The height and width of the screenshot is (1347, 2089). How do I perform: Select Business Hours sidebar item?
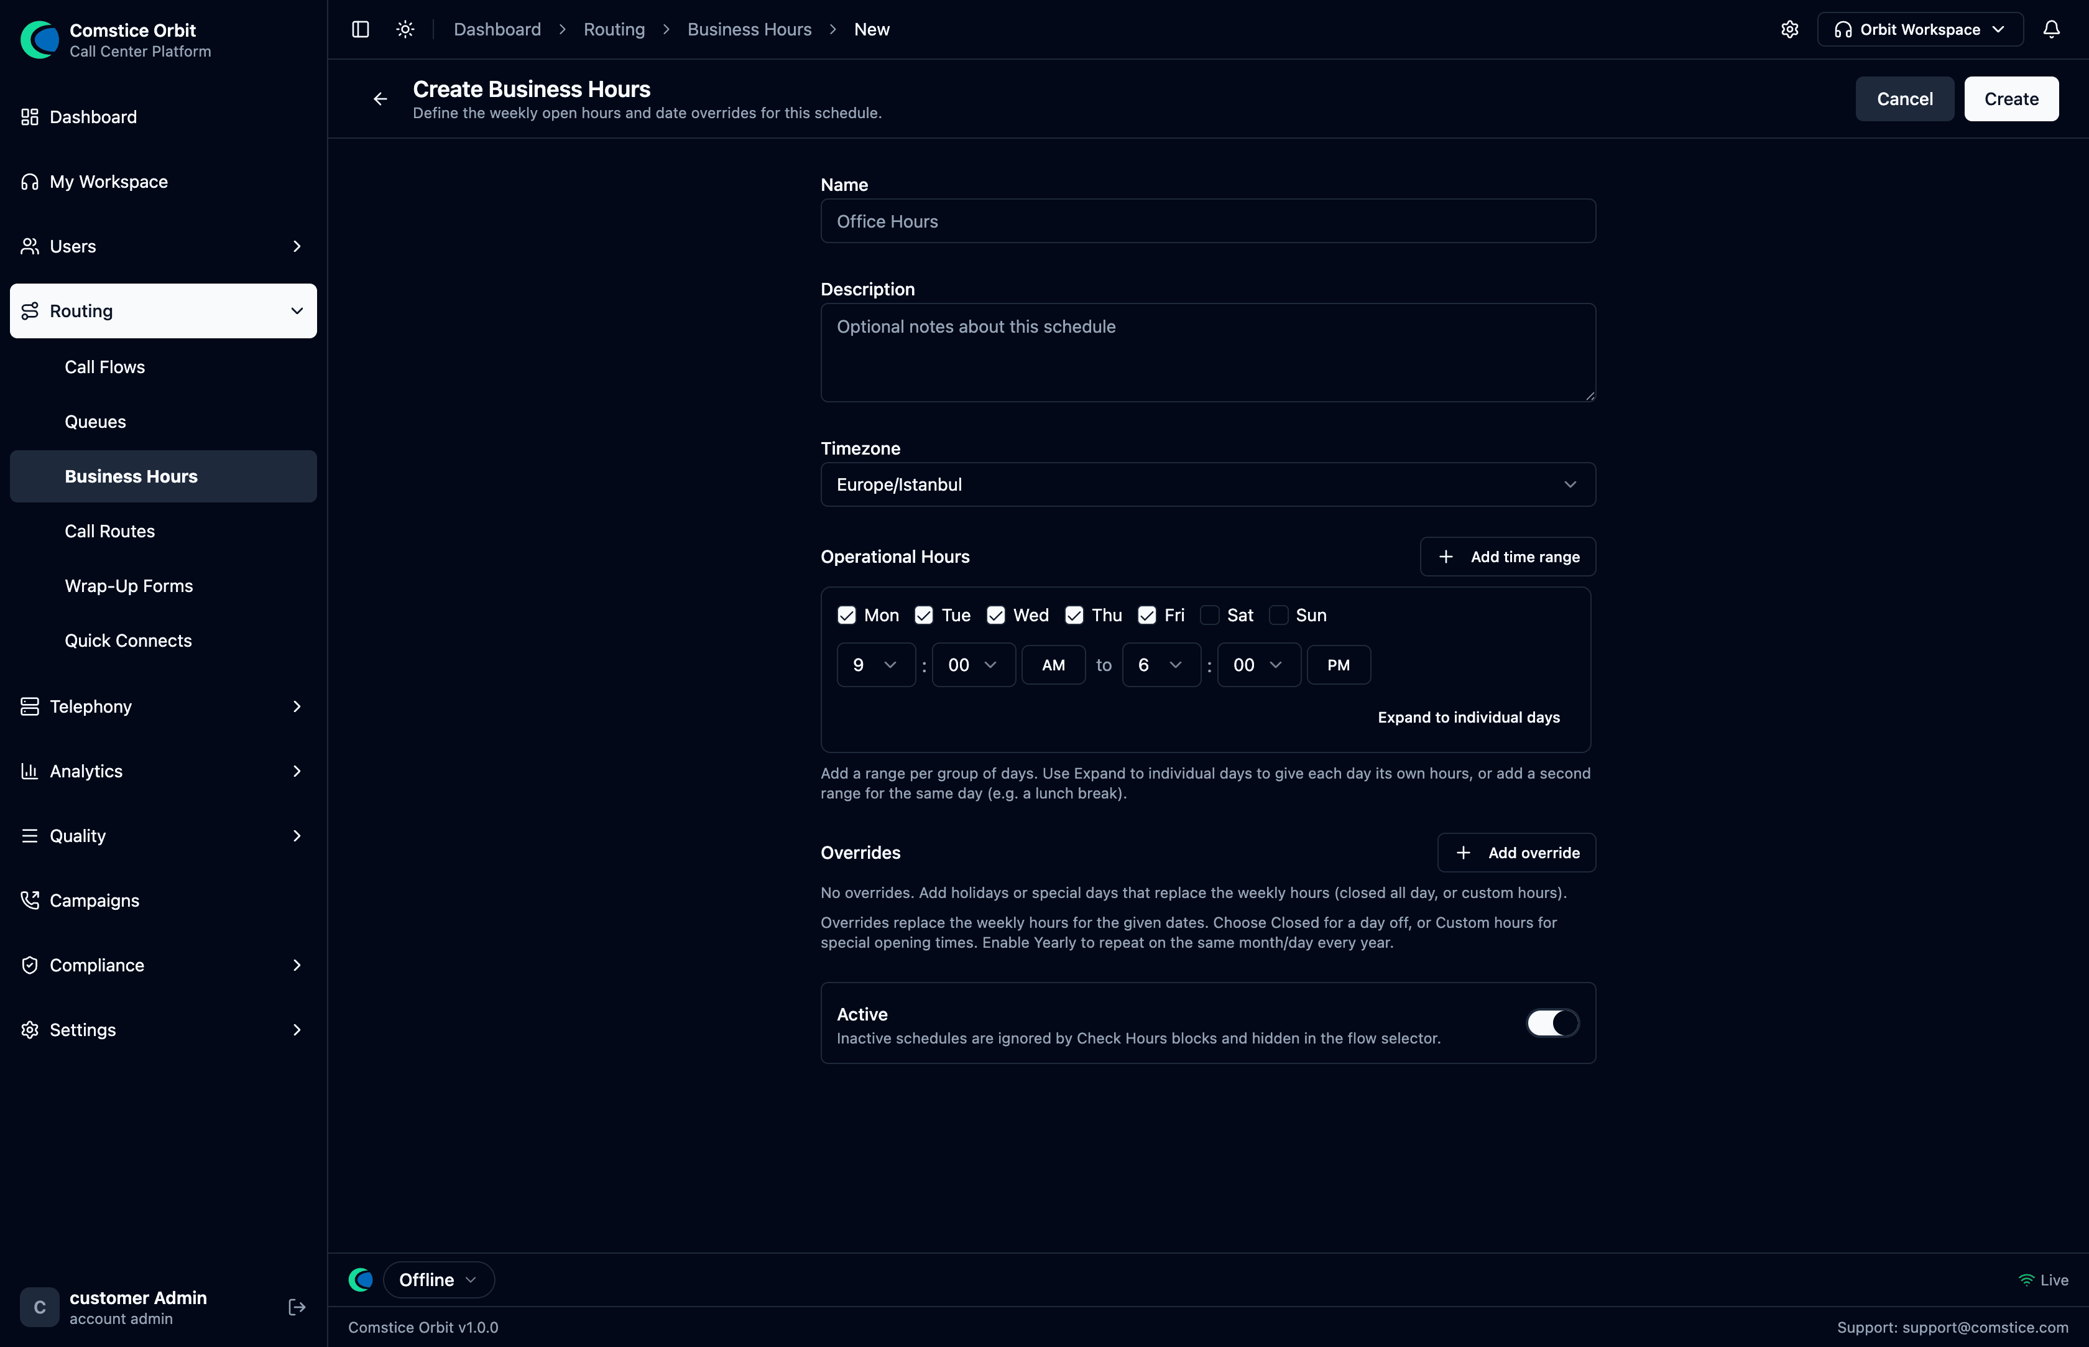tap(163, 476)
